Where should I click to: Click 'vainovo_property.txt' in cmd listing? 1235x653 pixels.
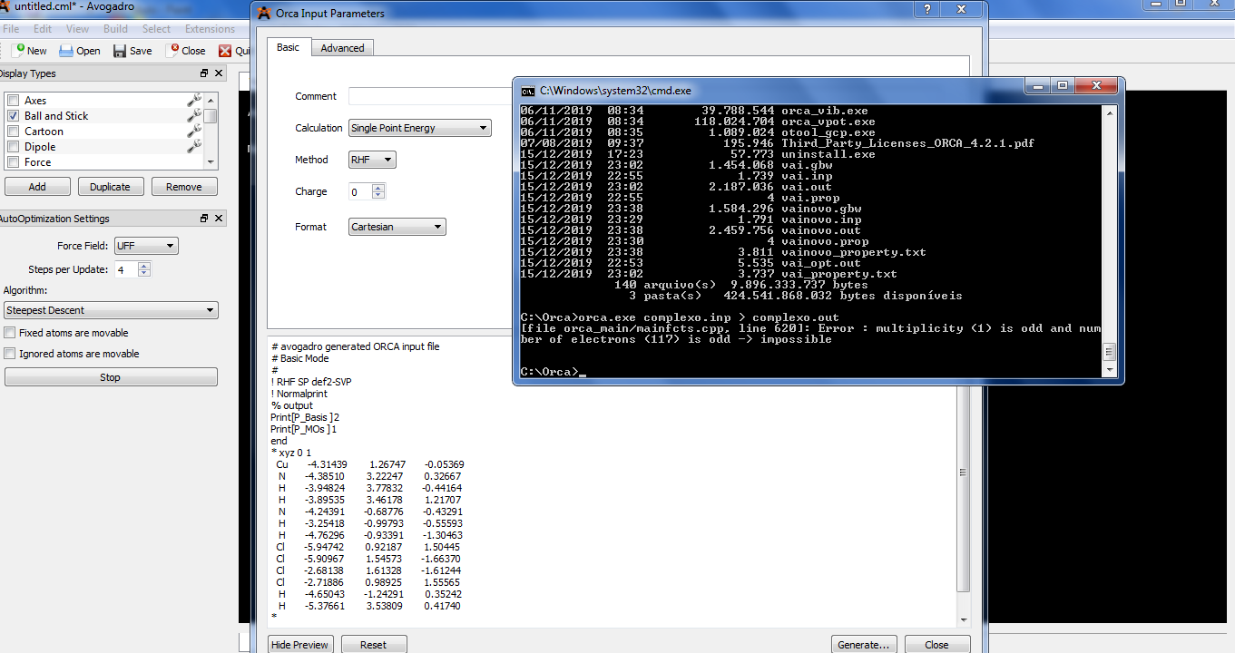854,252
